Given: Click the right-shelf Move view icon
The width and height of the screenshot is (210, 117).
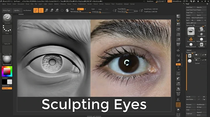Looking at the screenshot, I should click(x=178, y=78).
